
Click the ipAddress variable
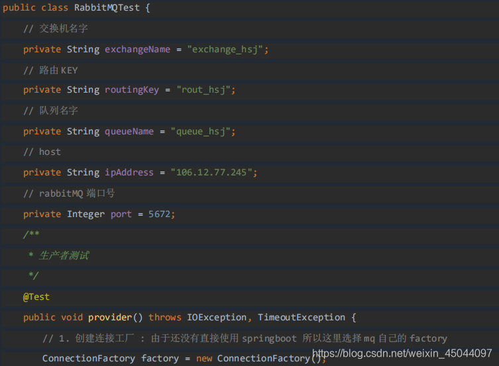[x=129, y=173]
